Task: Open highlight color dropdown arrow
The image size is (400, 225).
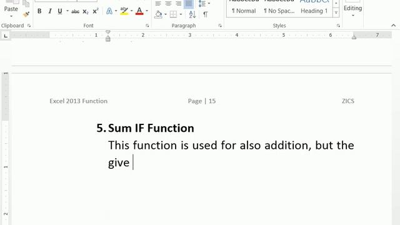Action: coord(132,11)
